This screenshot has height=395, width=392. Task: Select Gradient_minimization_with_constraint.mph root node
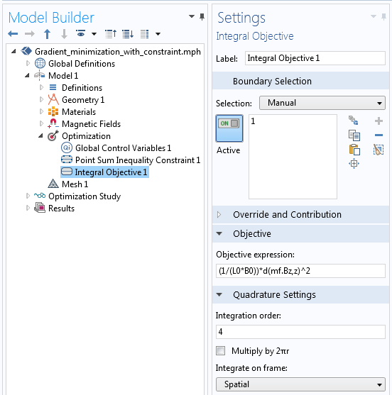click(118, 51)
